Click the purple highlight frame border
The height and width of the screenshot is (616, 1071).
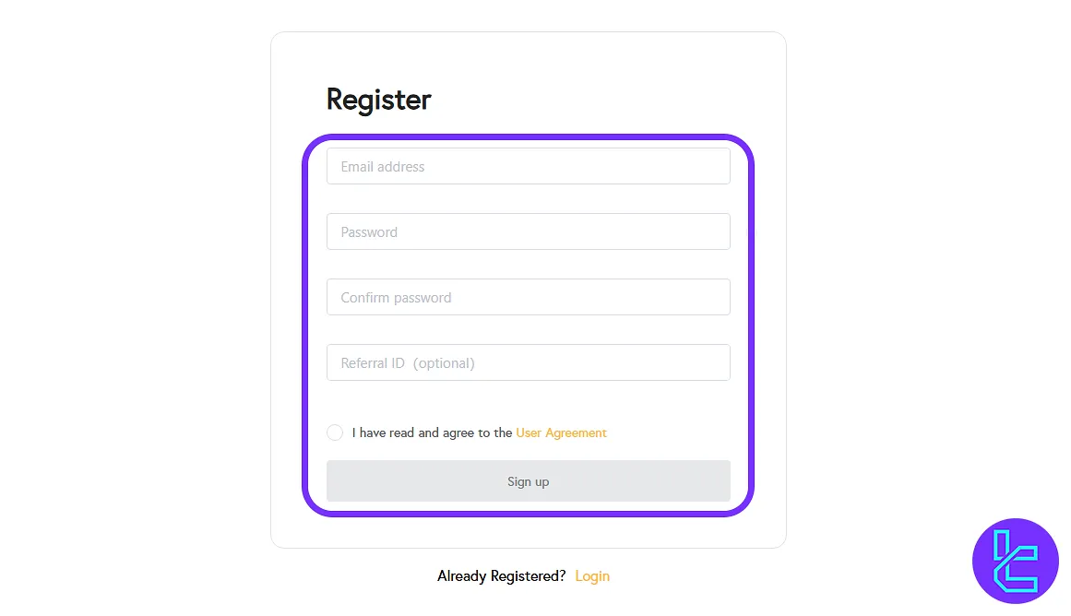751,323
